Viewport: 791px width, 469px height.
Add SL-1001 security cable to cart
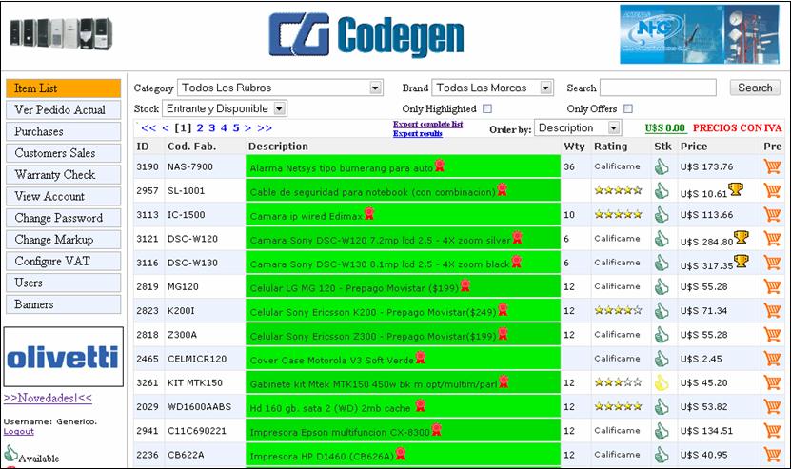772,190
